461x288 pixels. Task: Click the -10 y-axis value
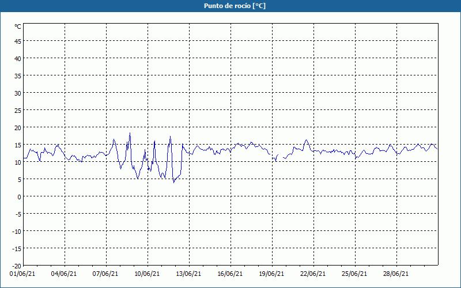[x=17, y=232]
